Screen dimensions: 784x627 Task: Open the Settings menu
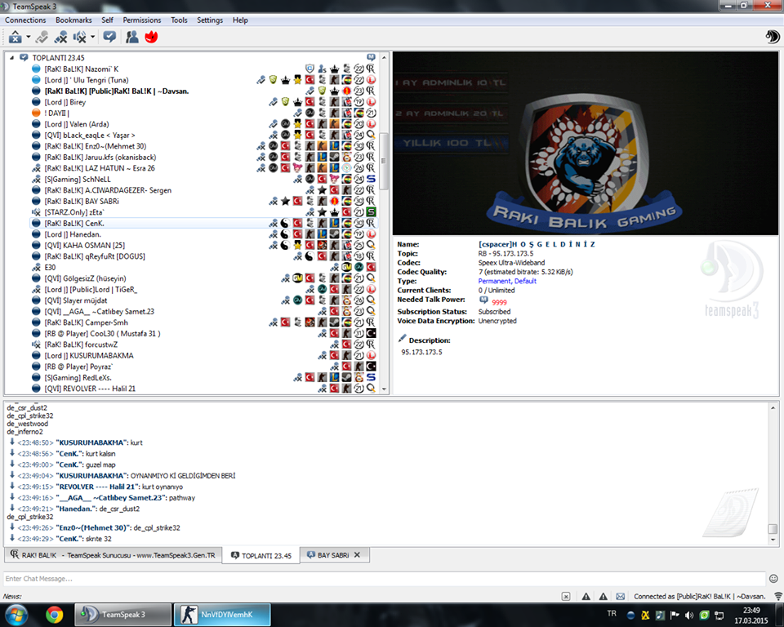(210, 20)
